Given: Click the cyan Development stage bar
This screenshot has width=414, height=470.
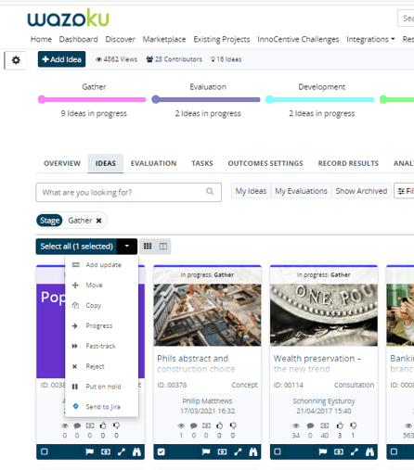Looking at the screenshot, I should tap(319, 99).
